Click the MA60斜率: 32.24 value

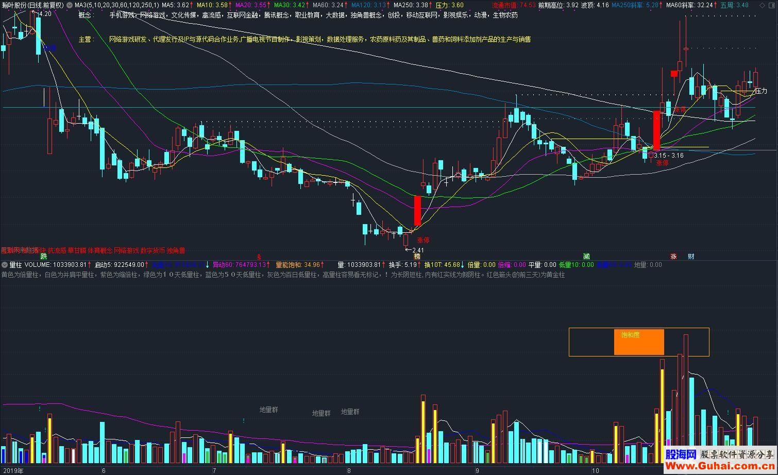point(690,5)
